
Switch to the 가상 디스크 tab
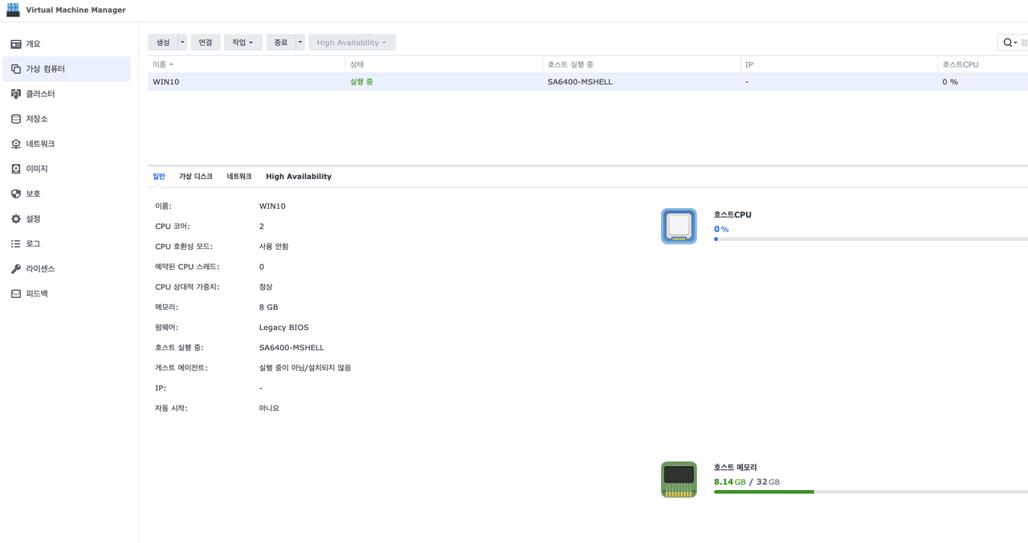[x=196, y=177]
